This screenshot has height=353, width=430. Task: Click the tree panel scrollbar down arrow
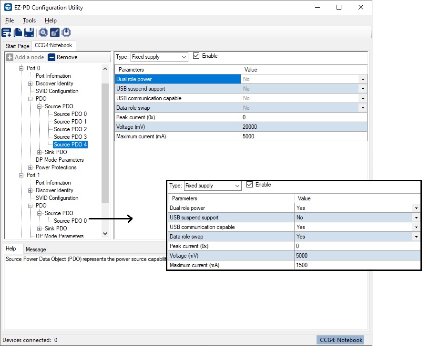point(105,234)
